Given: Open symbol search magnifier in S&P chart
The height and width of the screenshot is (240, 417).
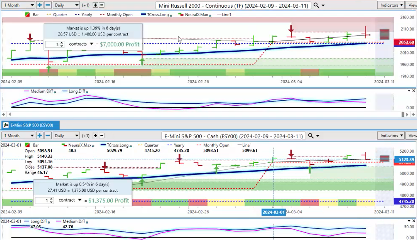Looking at the screenshot, I should click(x=311, y=136).
